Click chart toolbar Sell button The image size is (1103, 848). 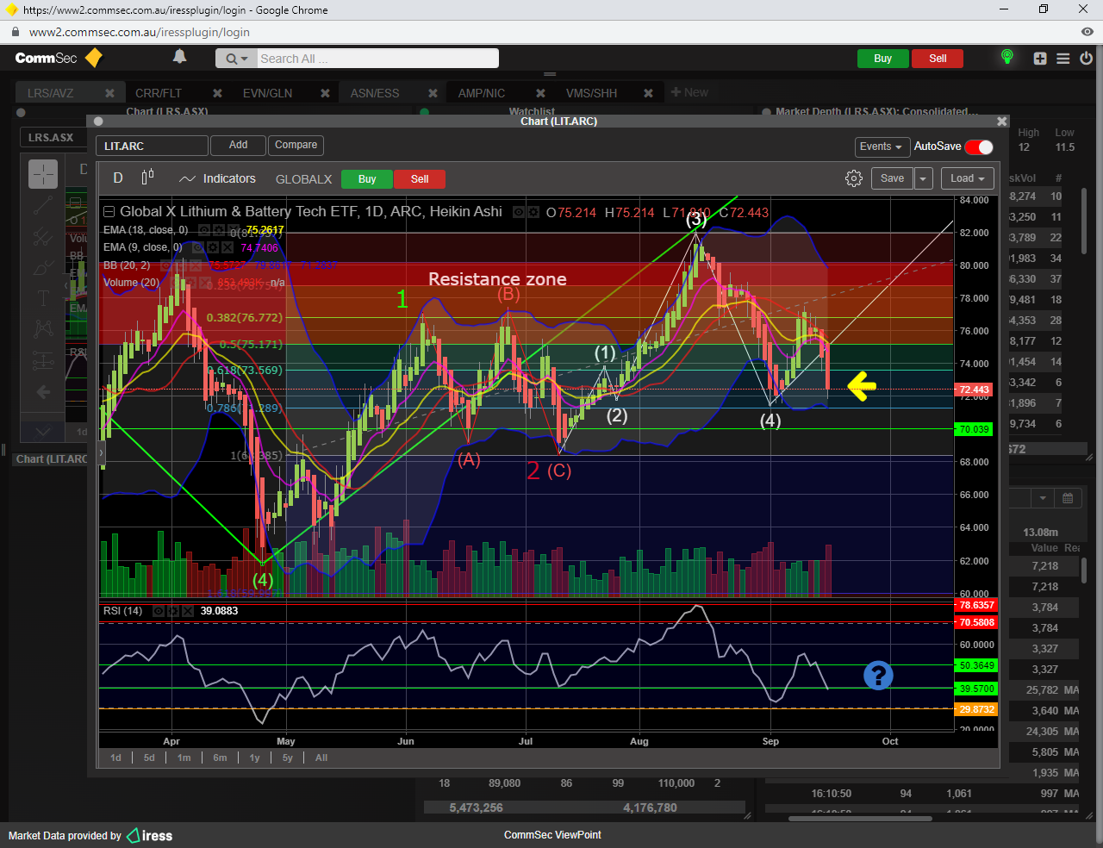pyautogui.click(x=420, y=179)
